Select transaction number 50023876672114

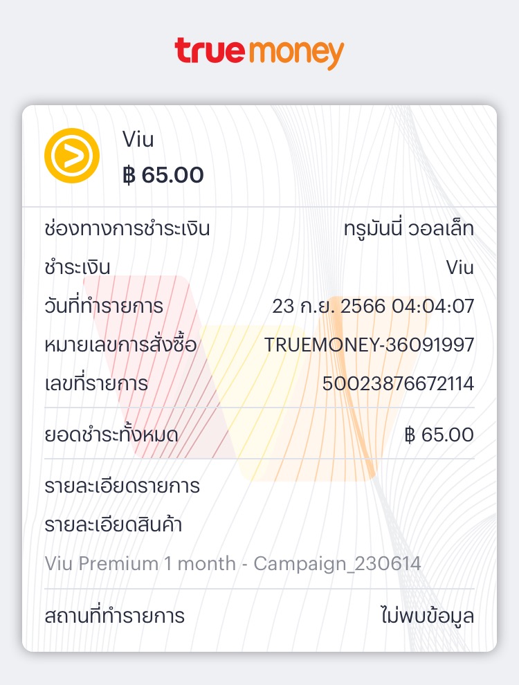[x=398, y=383]
